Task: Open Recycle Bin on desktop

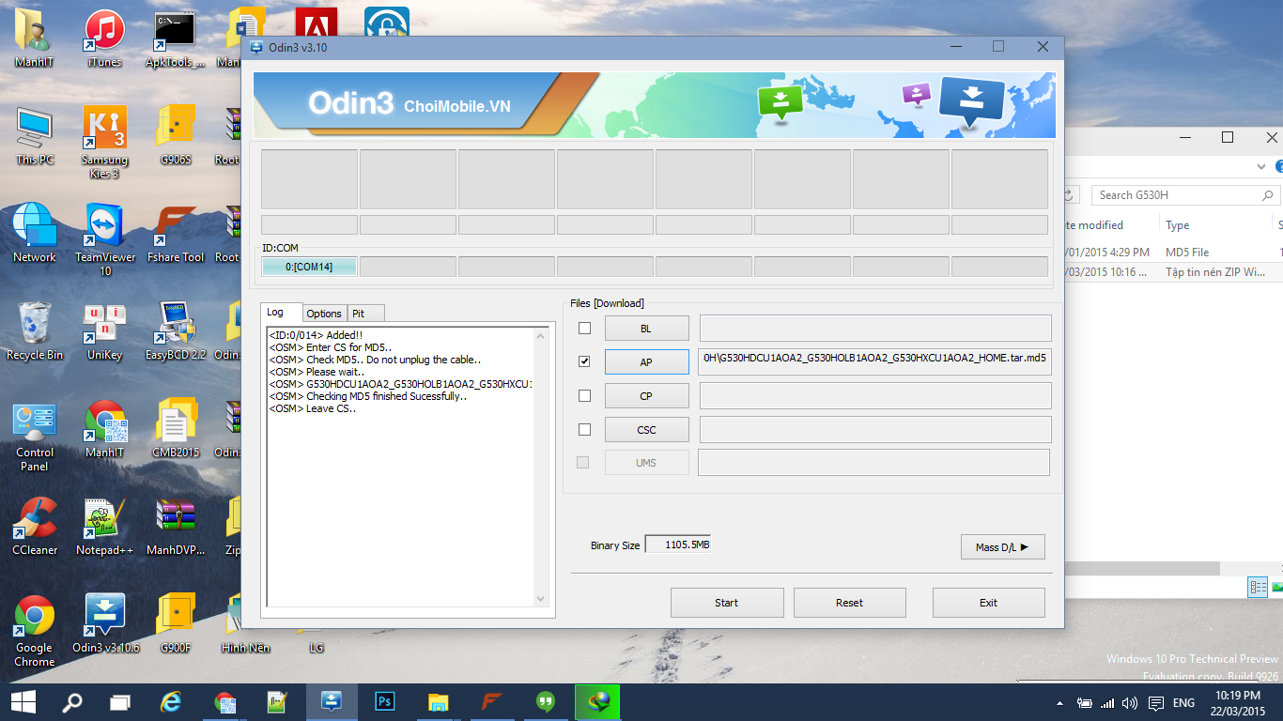Action: tap(35, 327)
